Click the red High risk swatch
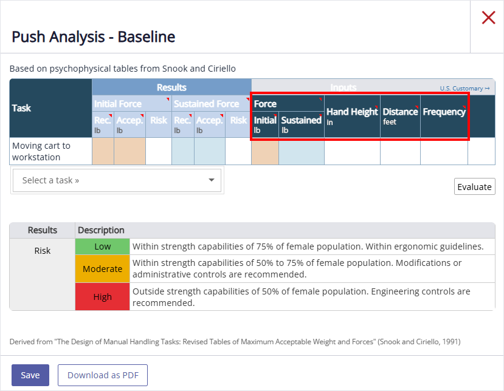Viewport: 504px width, 391px height. click(x=102, y=297)
